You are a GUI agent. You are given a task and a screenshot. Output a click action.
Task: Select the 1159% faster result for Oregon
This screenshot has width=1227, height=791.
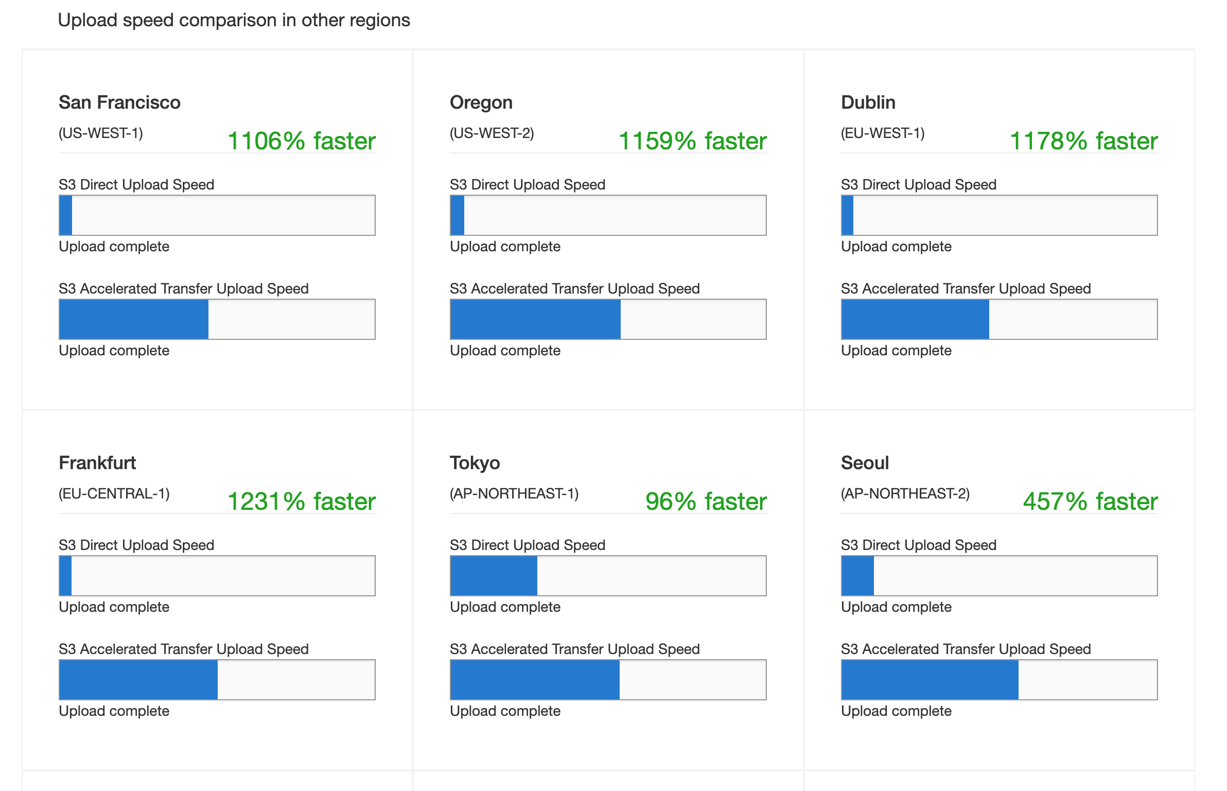(x=692, y=140)
